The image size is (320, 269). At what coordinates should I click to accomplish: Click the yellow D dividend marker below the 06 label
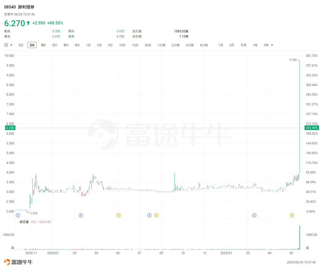coord(119,215)
